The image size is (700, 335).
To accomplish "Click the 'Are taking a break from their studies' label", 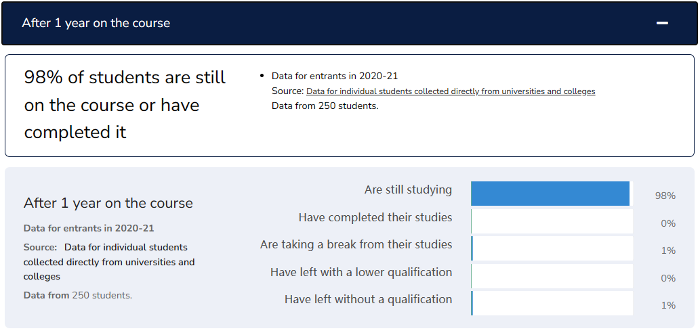I will [x=356, y=245].
